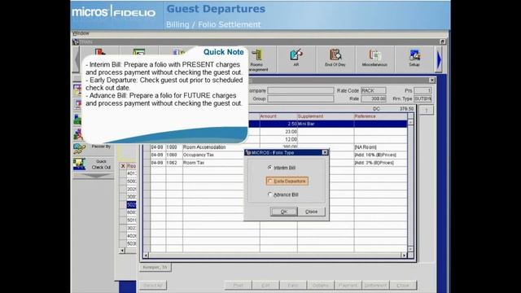Open the Options button
The width and height of the screenshot is (521, 293).
point(320,286)
